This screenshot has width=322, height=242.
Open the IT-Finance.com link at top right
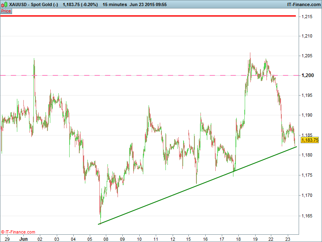303,4
